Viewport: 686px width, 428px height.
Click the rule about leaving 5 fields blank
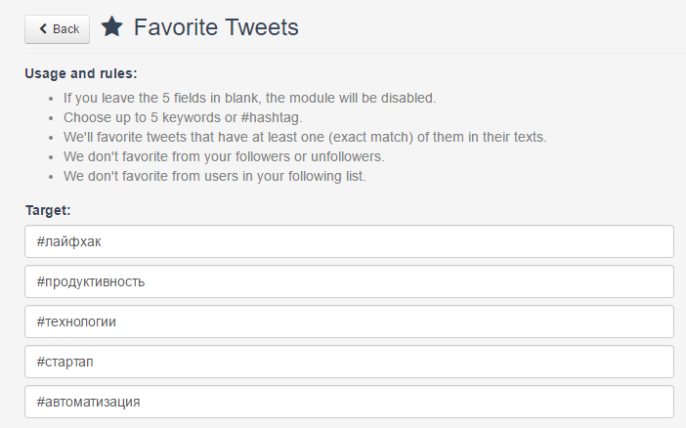(x=249, y=98)
